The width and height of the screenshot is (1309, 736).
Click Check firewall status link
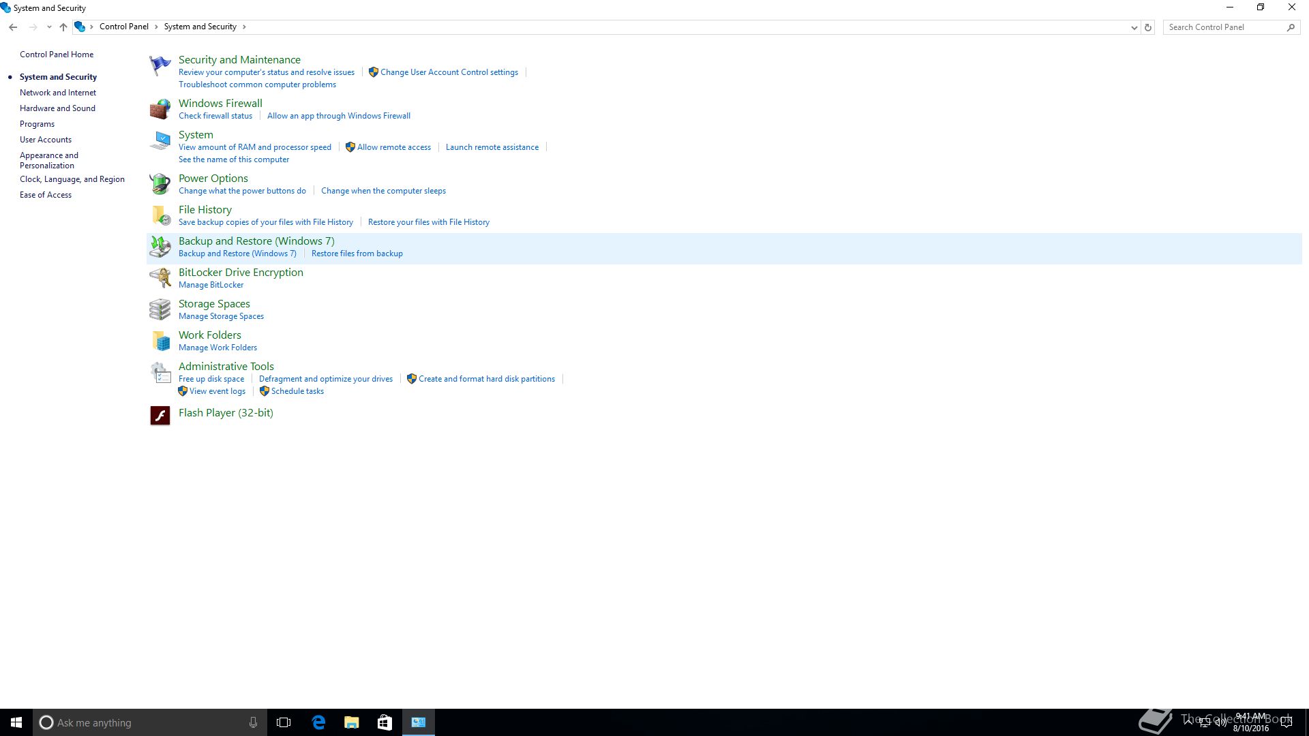click(x=215, y=116)
